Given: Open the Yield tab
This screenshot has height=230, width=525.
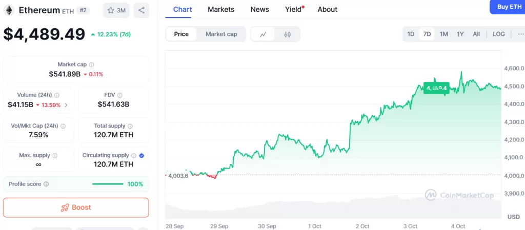Looking at the screenshot, I should (293, 9).
